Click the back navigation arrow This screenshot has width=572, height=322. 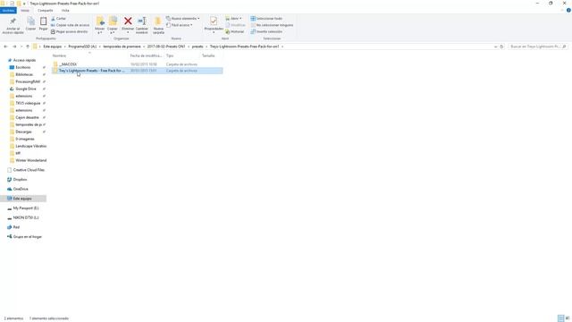[5, 47]
